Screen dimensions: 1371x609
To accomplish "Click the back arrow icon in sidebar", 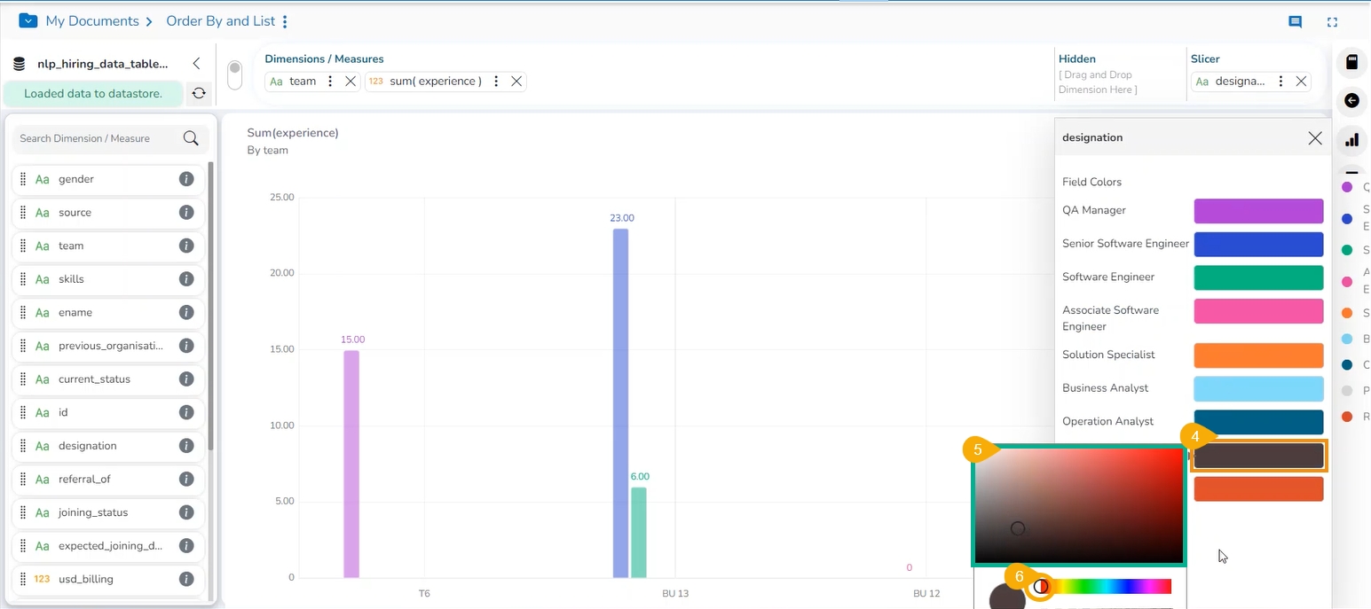I will (1351, 101).
